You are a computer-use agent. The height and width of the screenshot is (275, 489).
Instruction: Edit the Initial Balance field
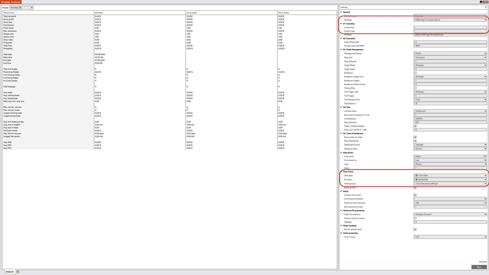[x=451, y=119]
